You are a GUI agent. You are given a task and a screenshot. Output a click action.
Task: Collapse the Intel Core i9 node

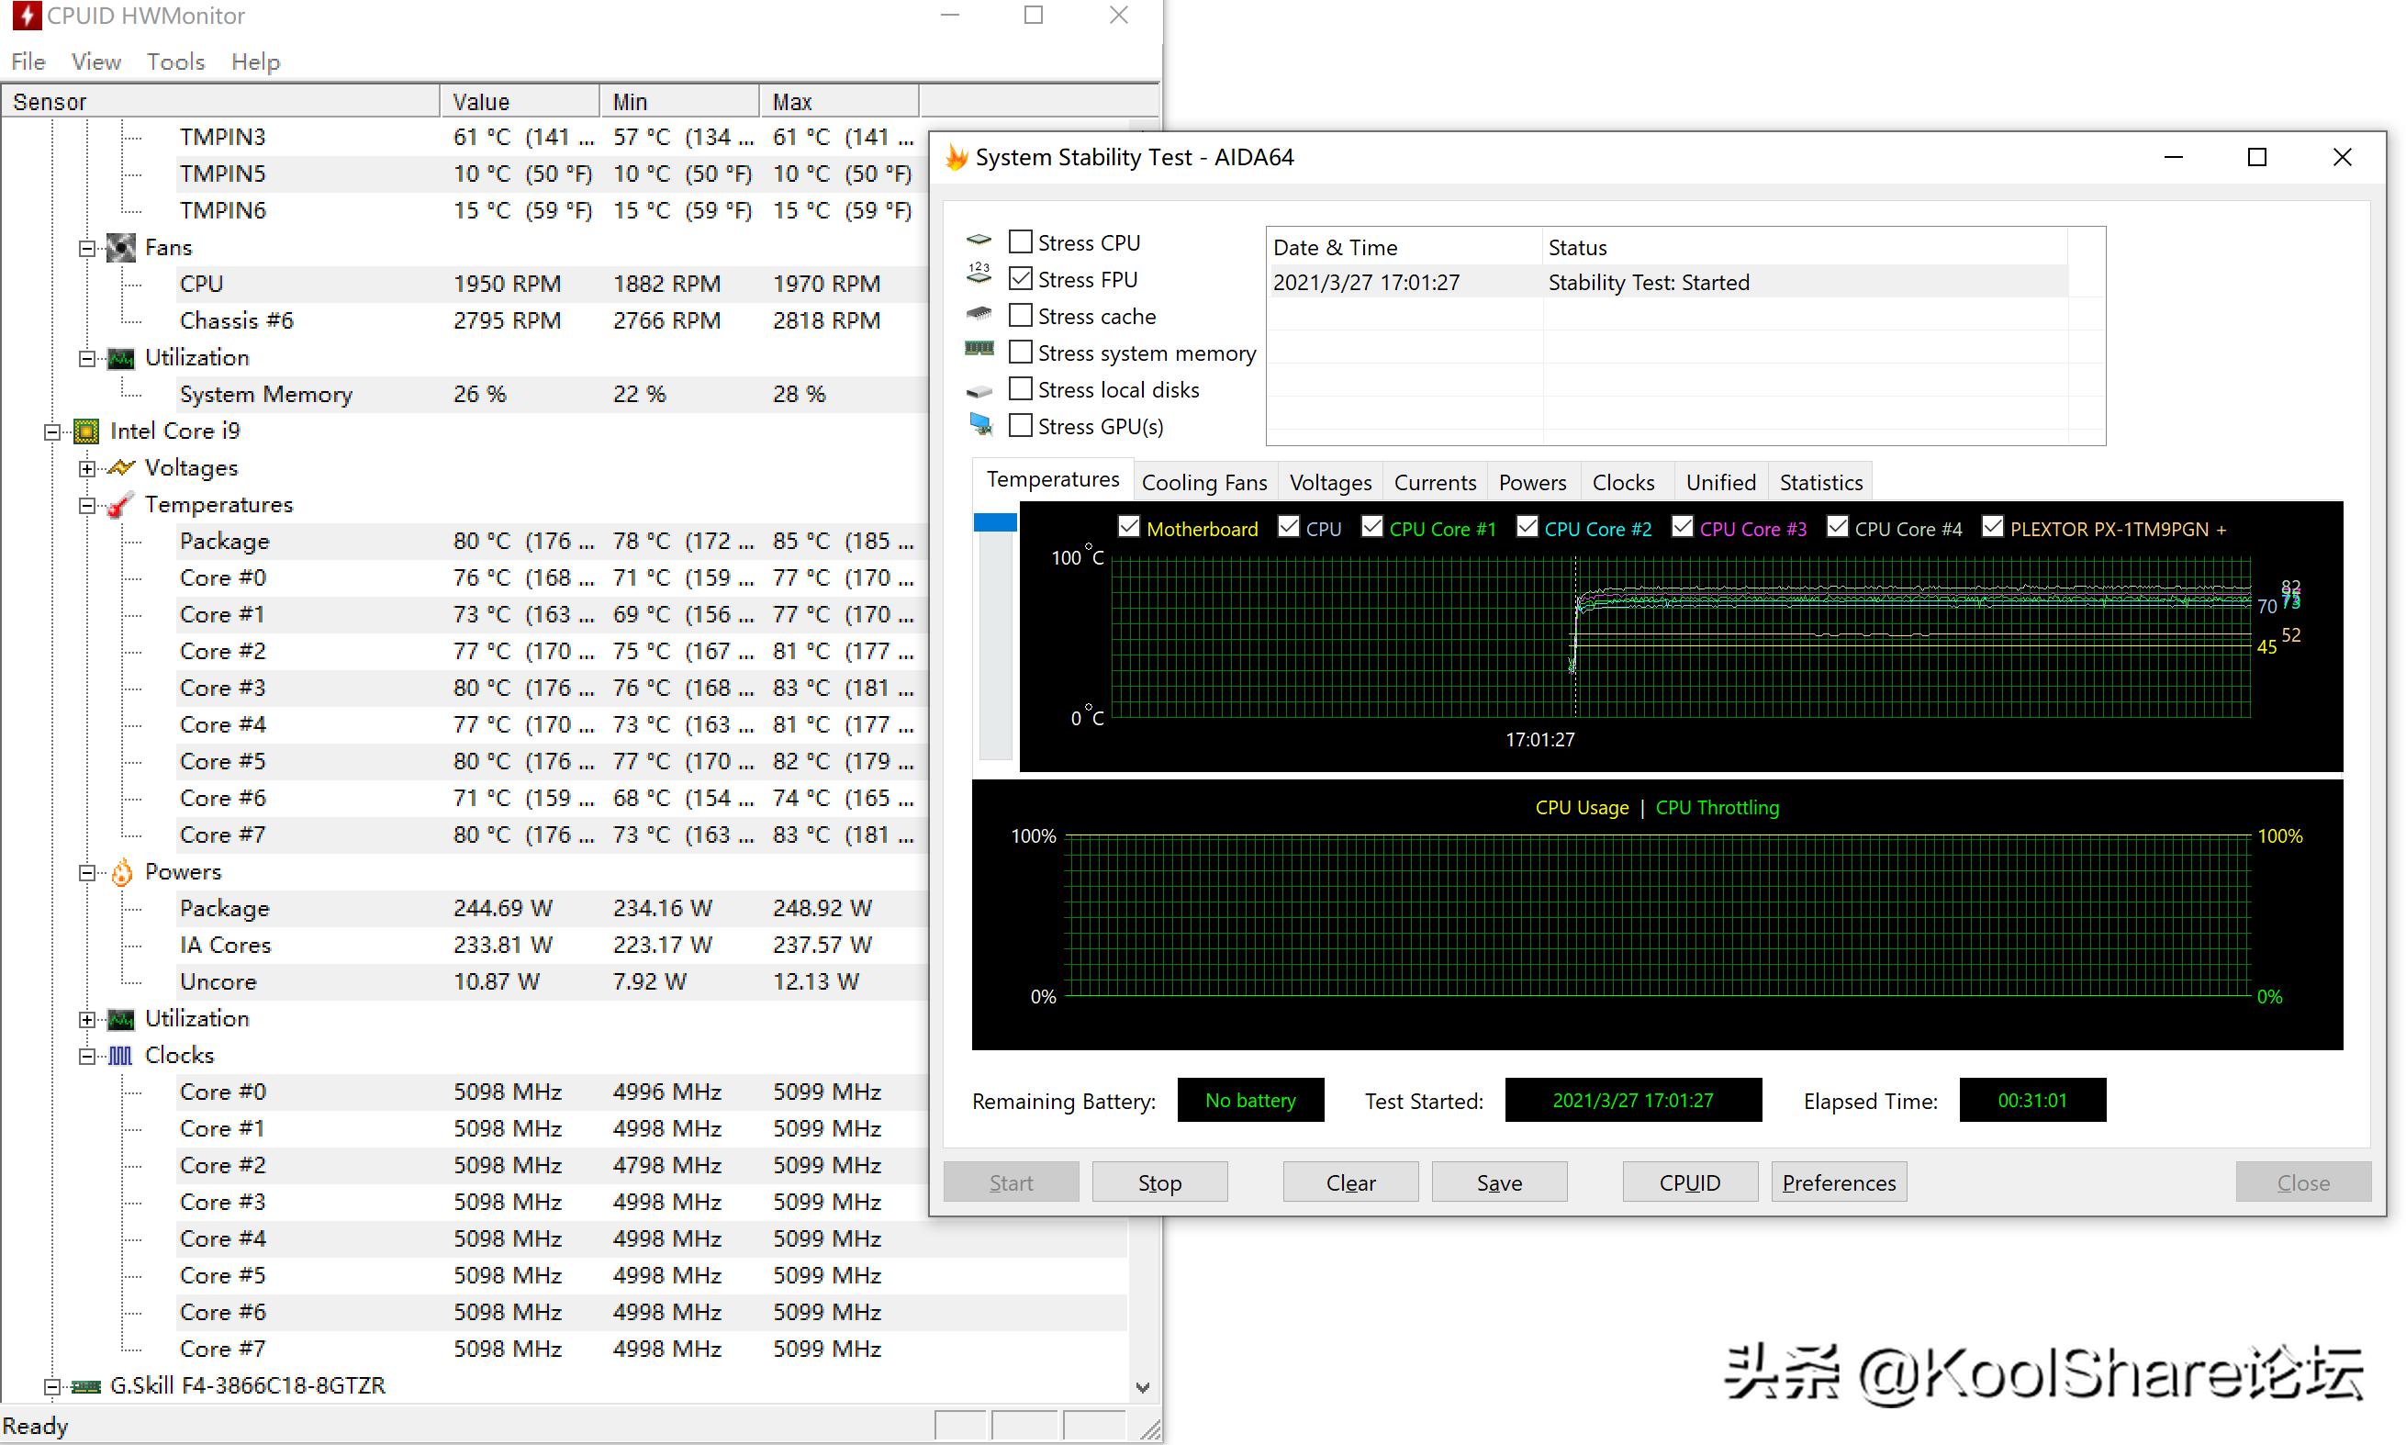coord(52,431)
